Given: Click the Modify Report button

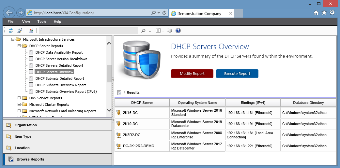Looking at the screenshot, I should 192,74.
